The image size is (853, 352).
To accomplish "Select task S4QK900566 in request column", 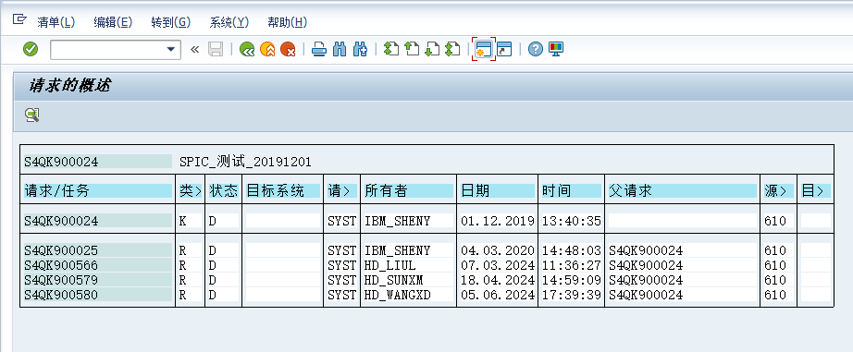I will tap(98, 265).
